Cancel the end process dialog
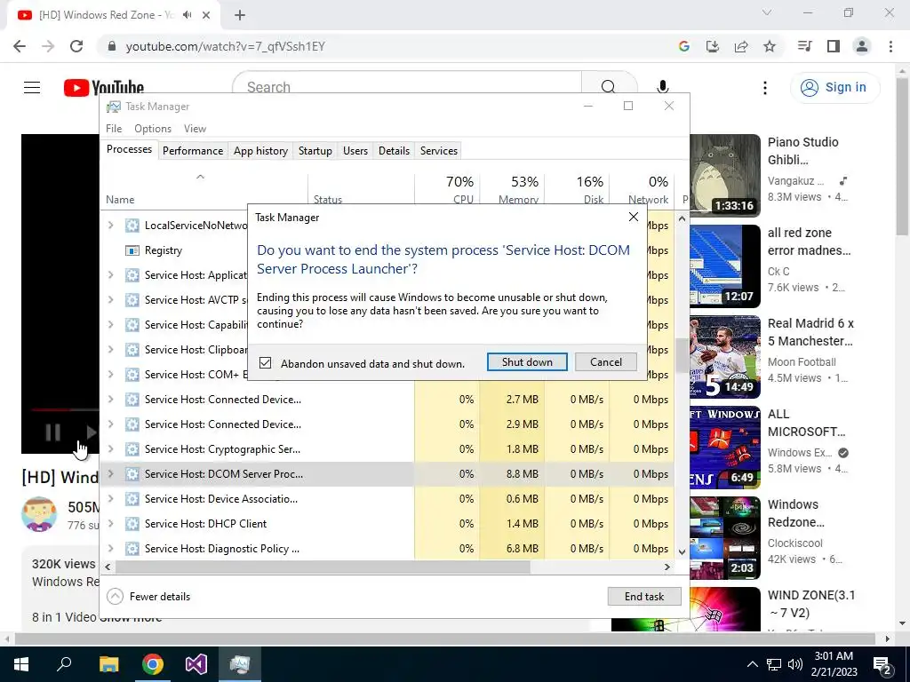910x682 pixels. (x=605, y=362)
